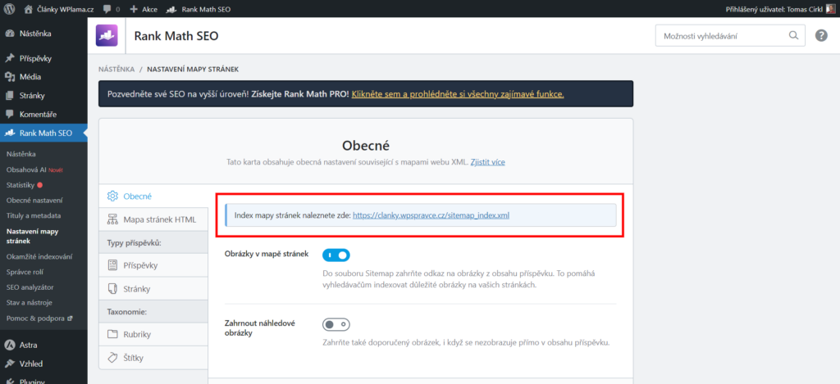Click the search magnifier icon
Image resolution: width=840 pixels, height=384 pixels.
(x=793, y=36)
